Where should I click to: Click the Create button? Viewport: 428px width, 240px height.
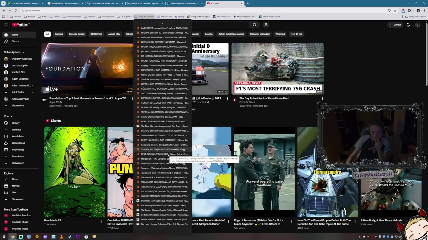[x=395, y=25]
